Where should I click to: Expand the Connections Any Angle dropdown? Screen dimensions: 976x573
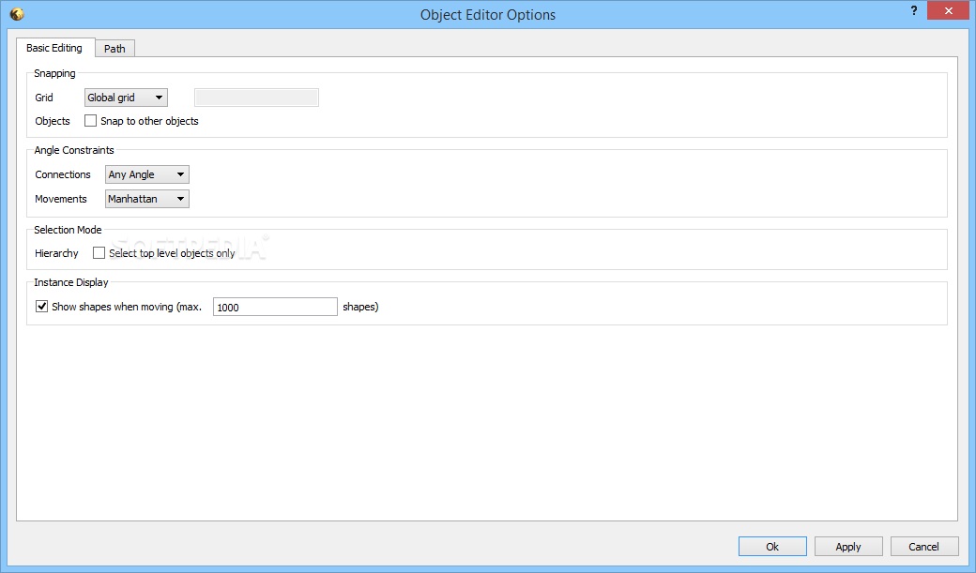click(147, 174)
